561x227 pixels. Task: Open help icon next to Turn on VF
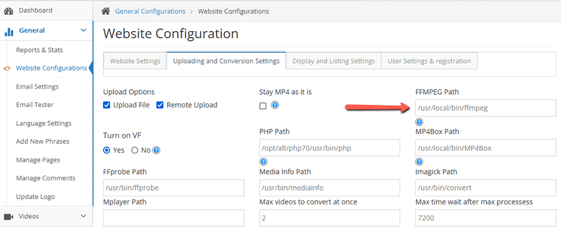[156, 150]
